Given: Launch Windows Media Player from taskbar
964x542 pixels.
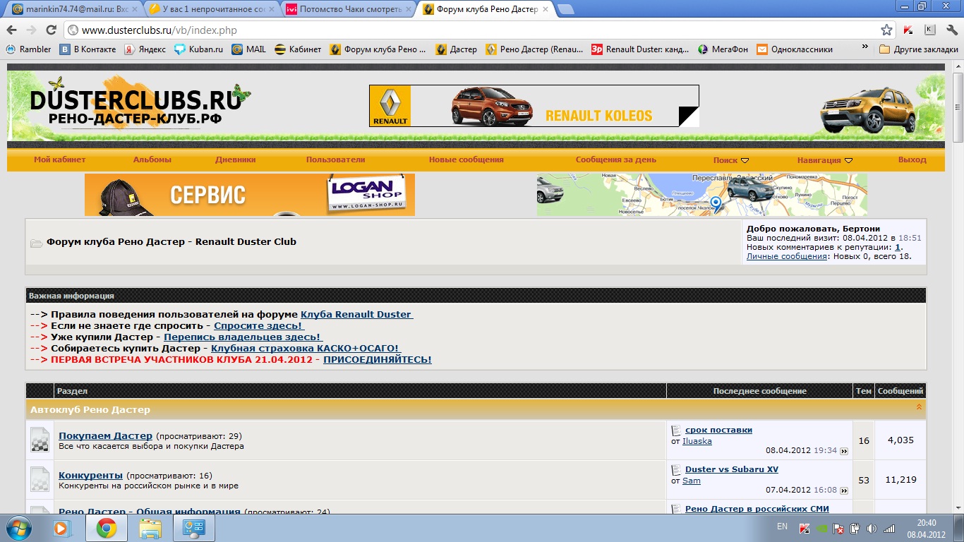Looking at the screenshot, I should 62,528.
